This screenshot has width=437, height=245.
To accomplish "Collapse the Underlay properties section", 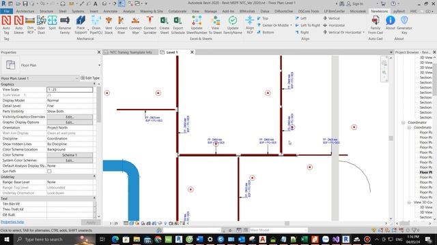I will pos(94,176).
